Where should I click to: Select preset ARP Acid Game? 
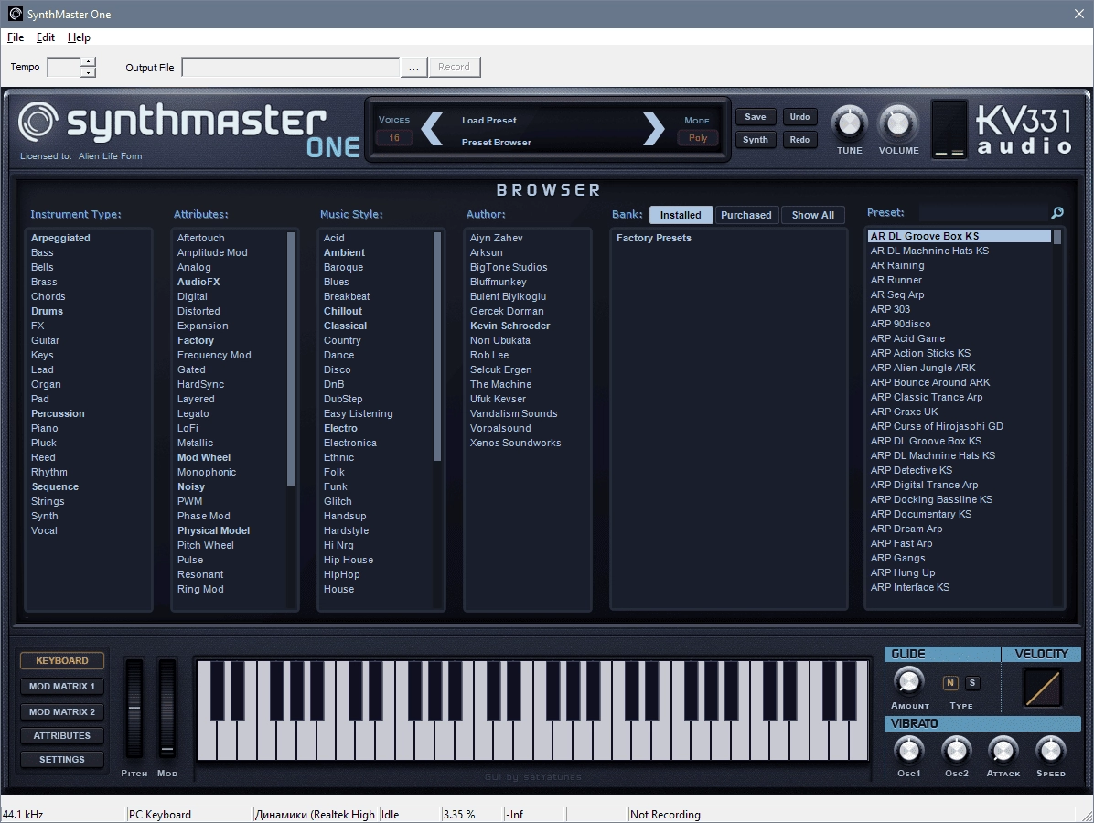[x=907, y=338]
